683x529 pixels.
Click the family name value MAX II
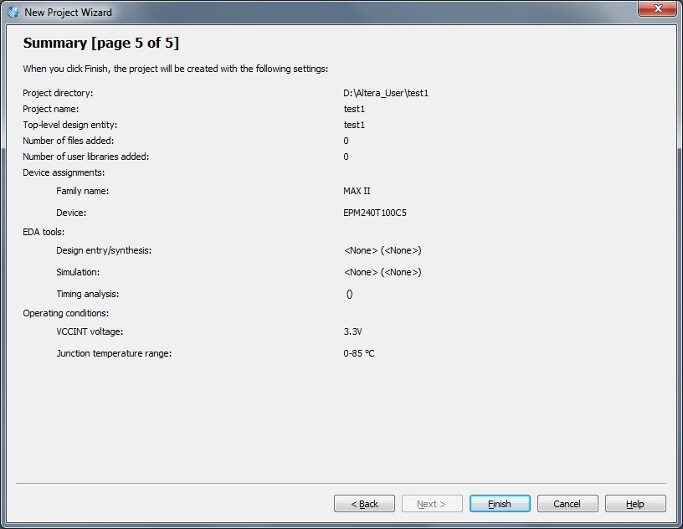357,191
